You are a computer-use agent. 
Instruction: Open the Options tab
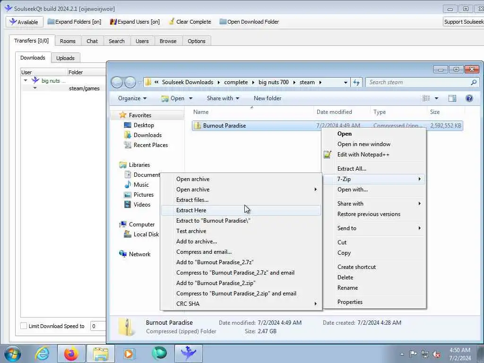196,41
